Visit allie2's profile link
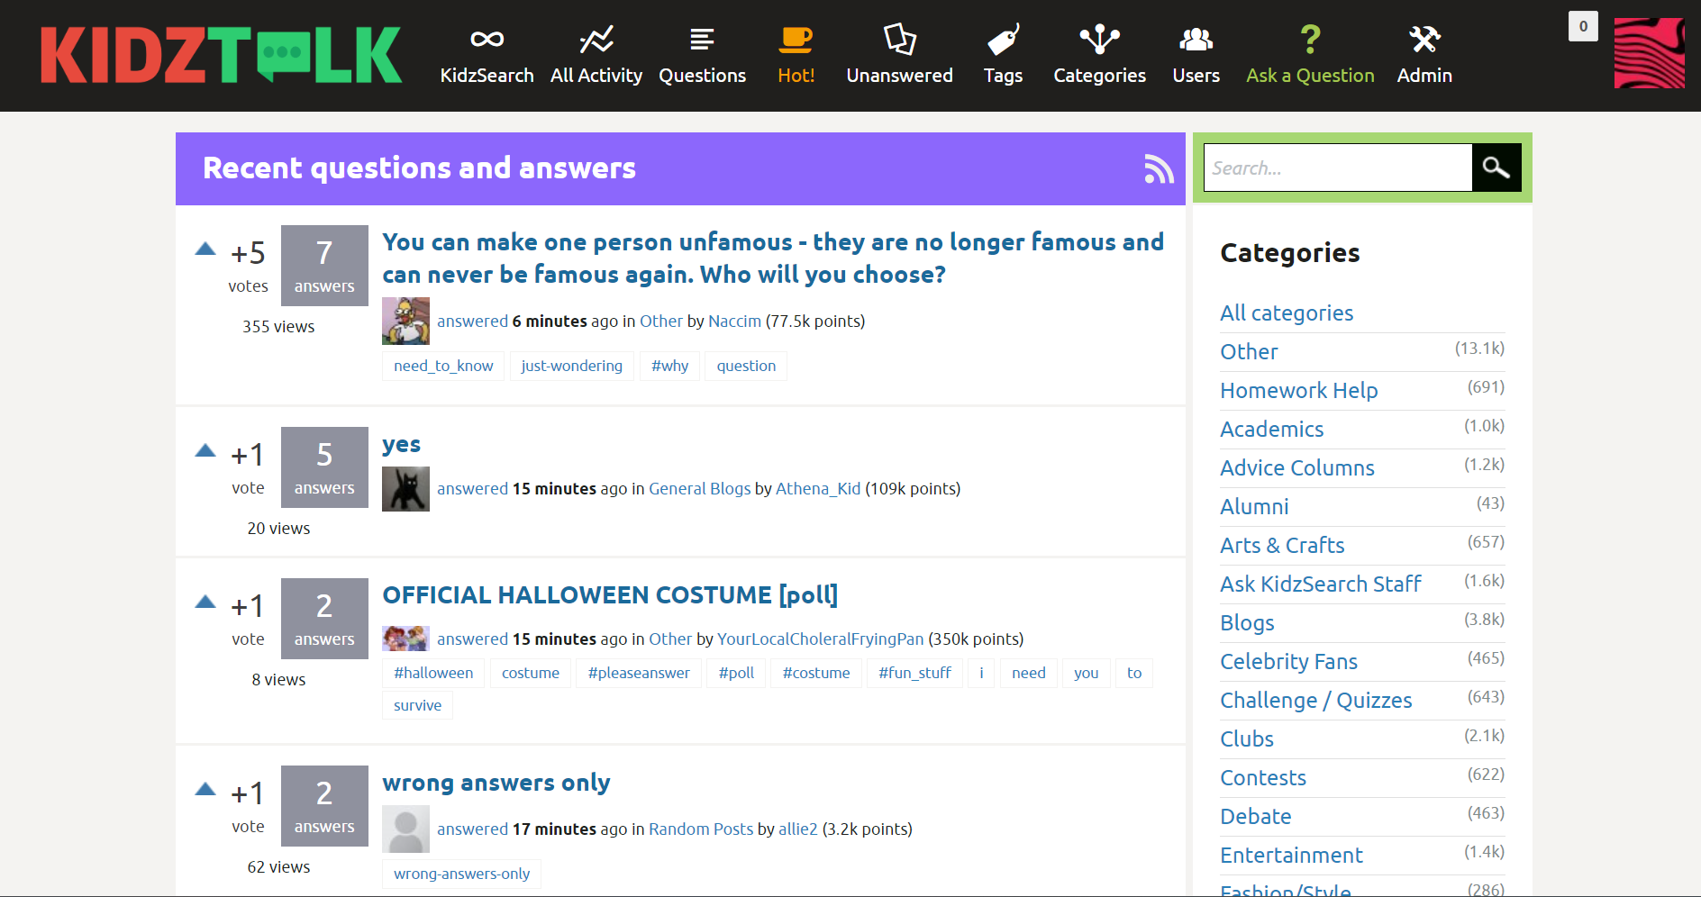 [x=798, y=829]
